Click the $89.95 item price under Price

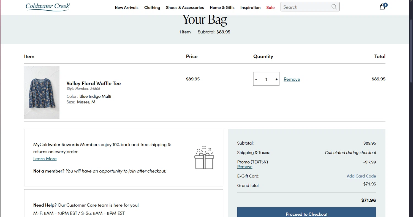click(193, 79)
